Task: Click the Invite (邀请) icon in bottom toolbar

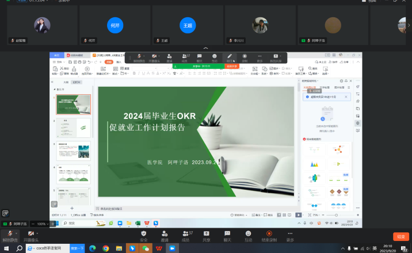Action: 165,235
